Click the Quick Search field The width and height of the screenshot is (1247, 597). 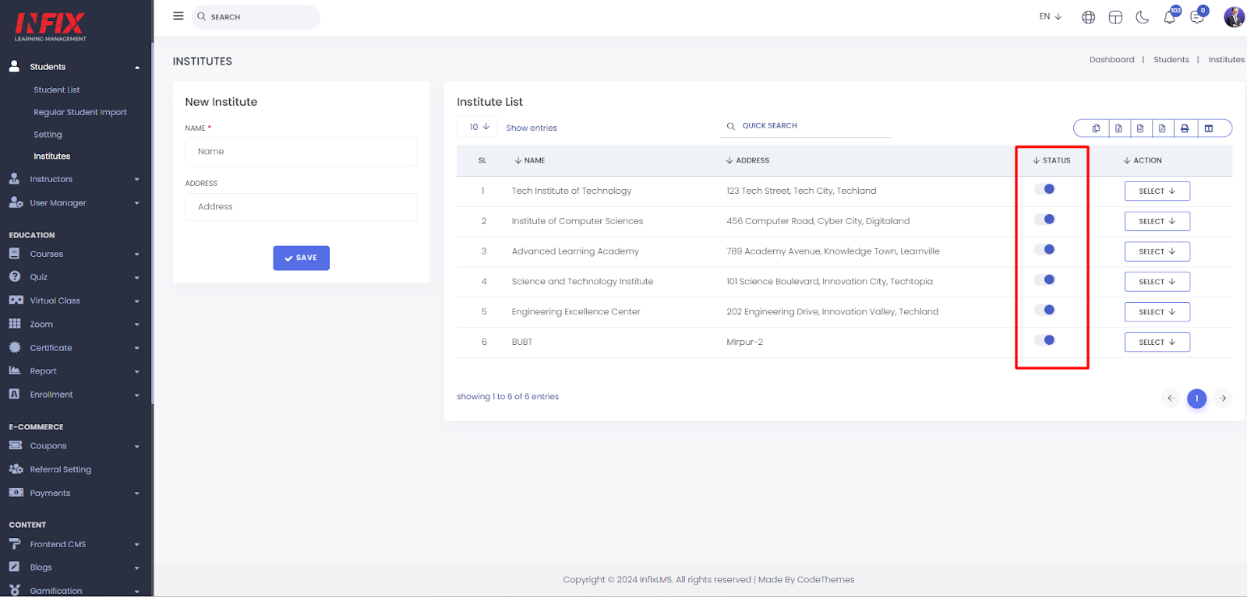coord(806,126)
